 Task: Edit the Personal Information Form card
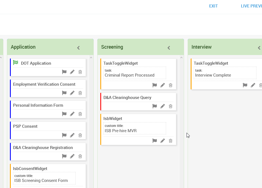[x=72, y=114]
